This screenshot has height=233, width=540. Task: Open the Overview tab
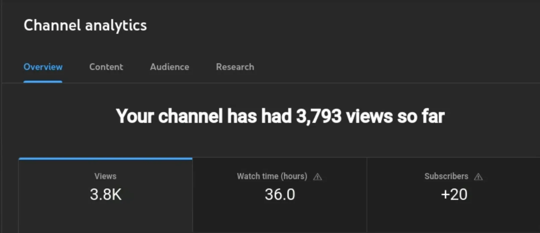[43, 67]
